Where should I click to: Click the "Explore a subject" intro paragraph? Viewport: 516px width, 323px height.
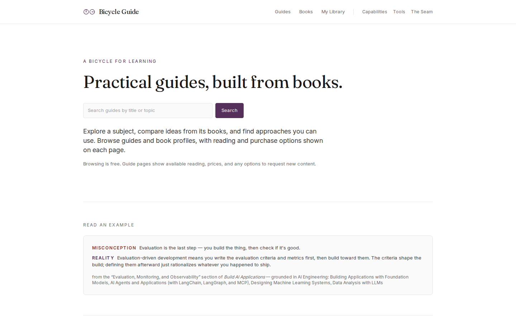pyautogui.click(x=203, y=141)
